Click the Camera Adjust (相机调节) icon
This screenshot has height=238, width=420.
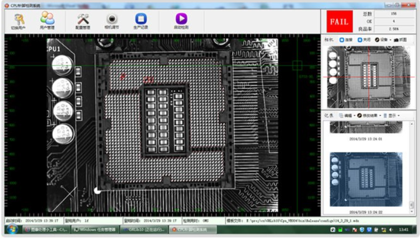[111, 20]
